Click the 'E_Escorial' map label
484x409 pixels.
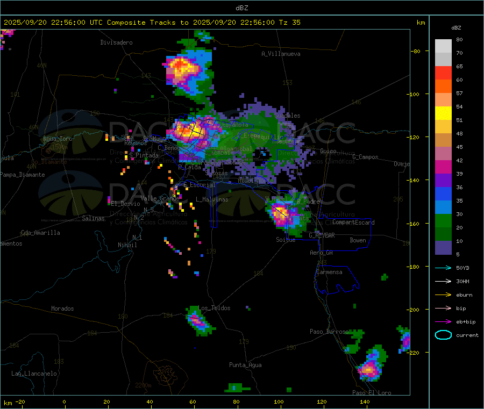point(200,185)
